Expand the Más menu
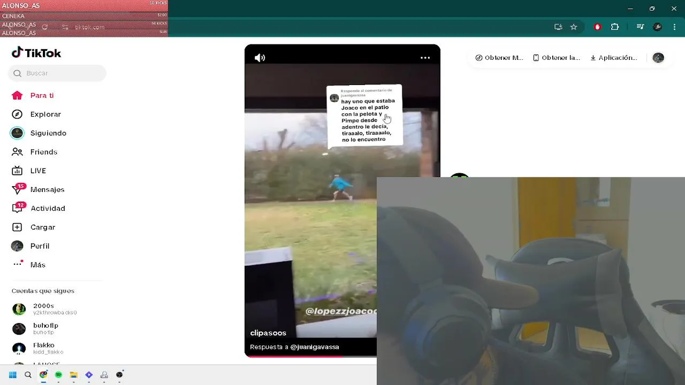Image resolution: width=685 pixels, height=385 pixels. click(x=28, y=265)
